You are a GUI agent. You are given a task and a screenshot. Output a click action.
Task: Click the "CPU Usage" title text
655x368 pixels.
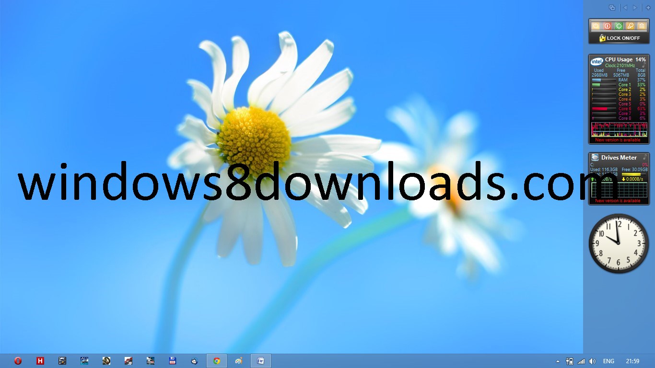click(x=619, y=60)
